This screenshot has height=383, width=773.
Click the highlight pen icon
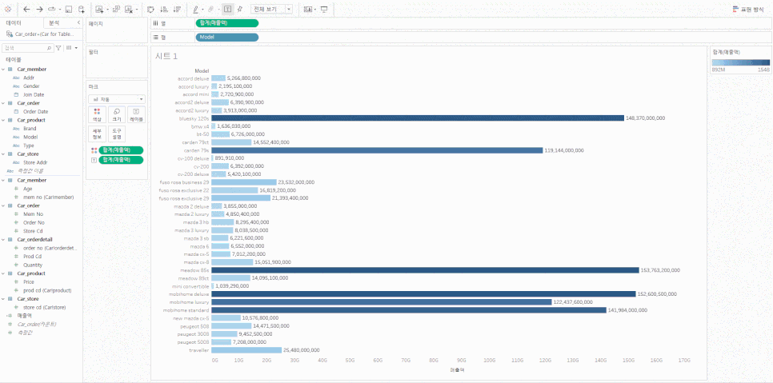coord(196,10)
